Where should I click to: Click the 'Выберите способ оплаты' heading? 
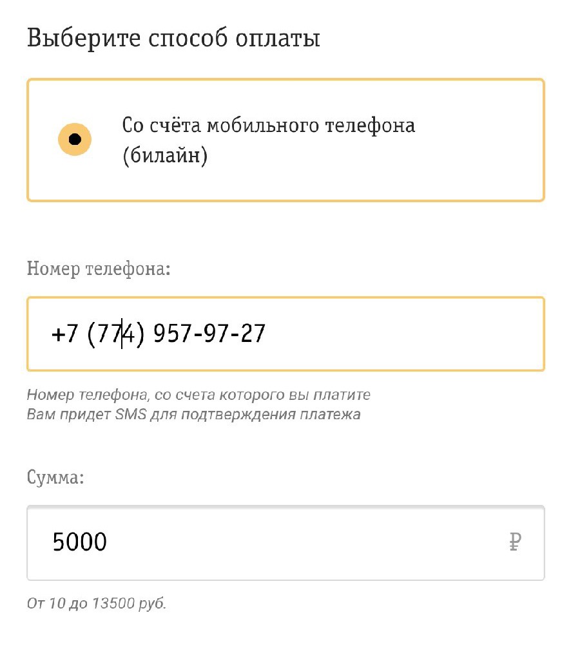click(174, 38)
